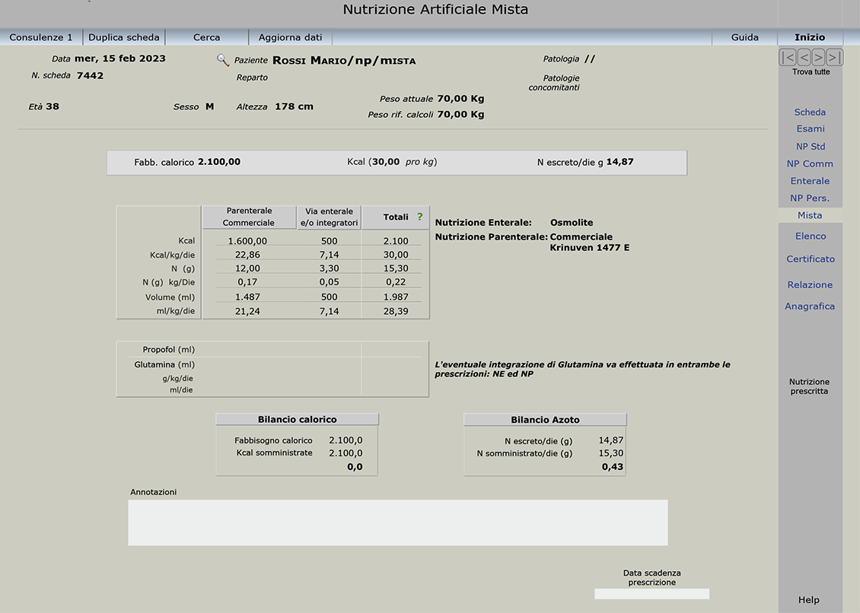Click the total volume 1.987
Image resolution: width=860 pixels, height=613 pixels.
tap(396, 297)
